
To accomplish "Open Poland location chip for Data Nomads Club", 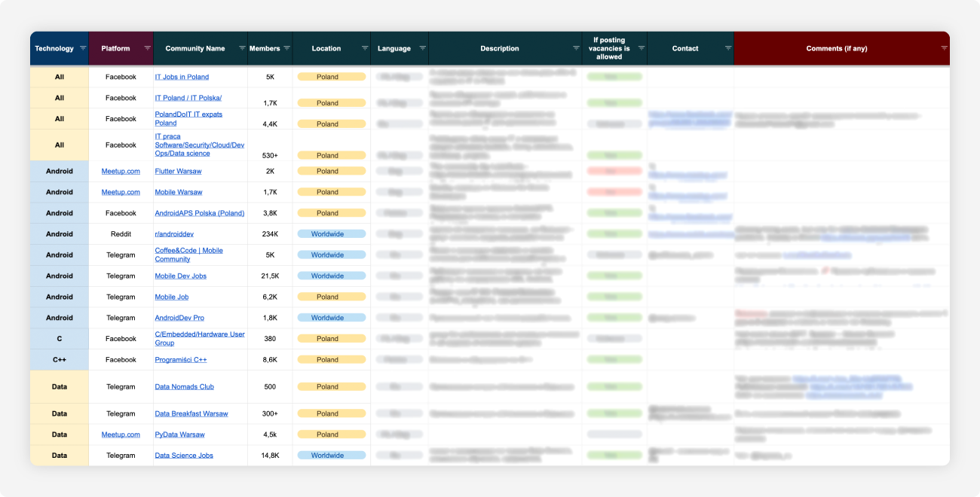I will [x=332, y=387].
